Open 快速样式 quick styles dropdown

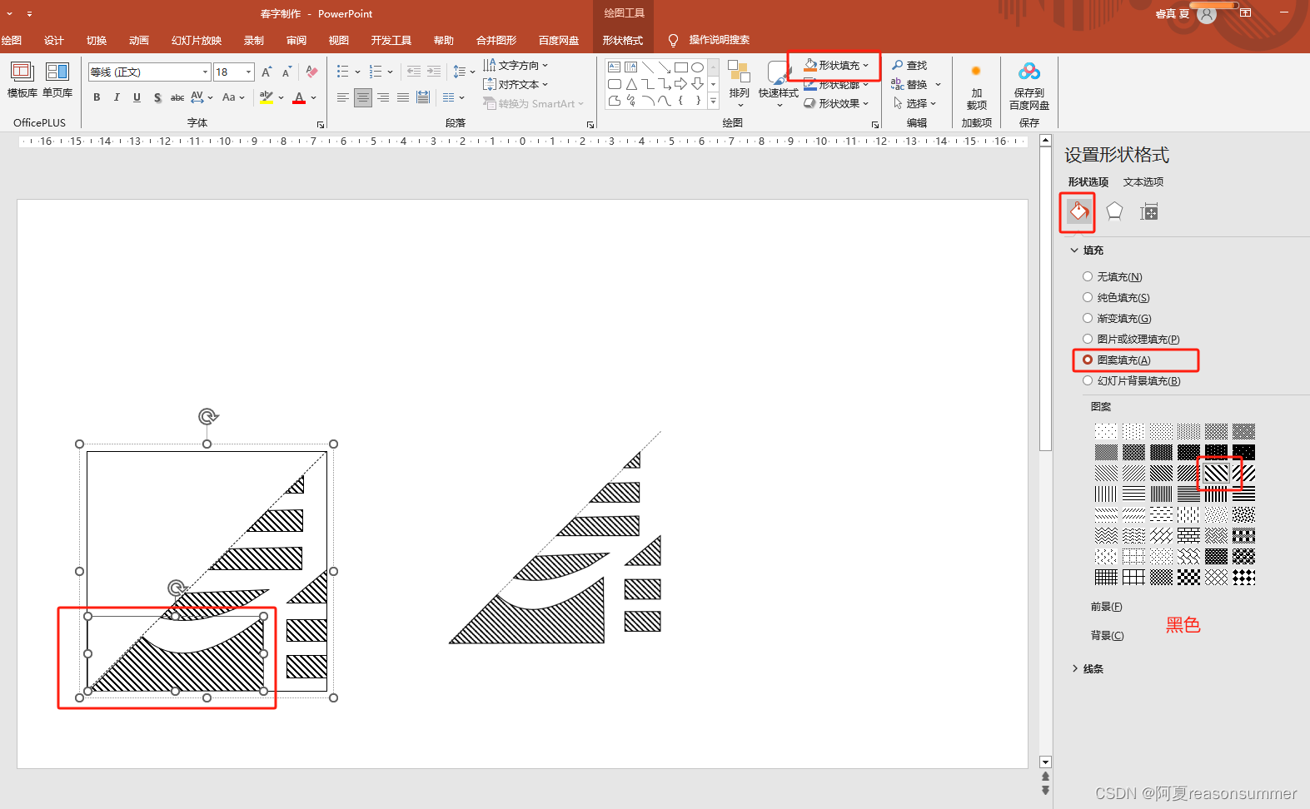tap(779, 84)
